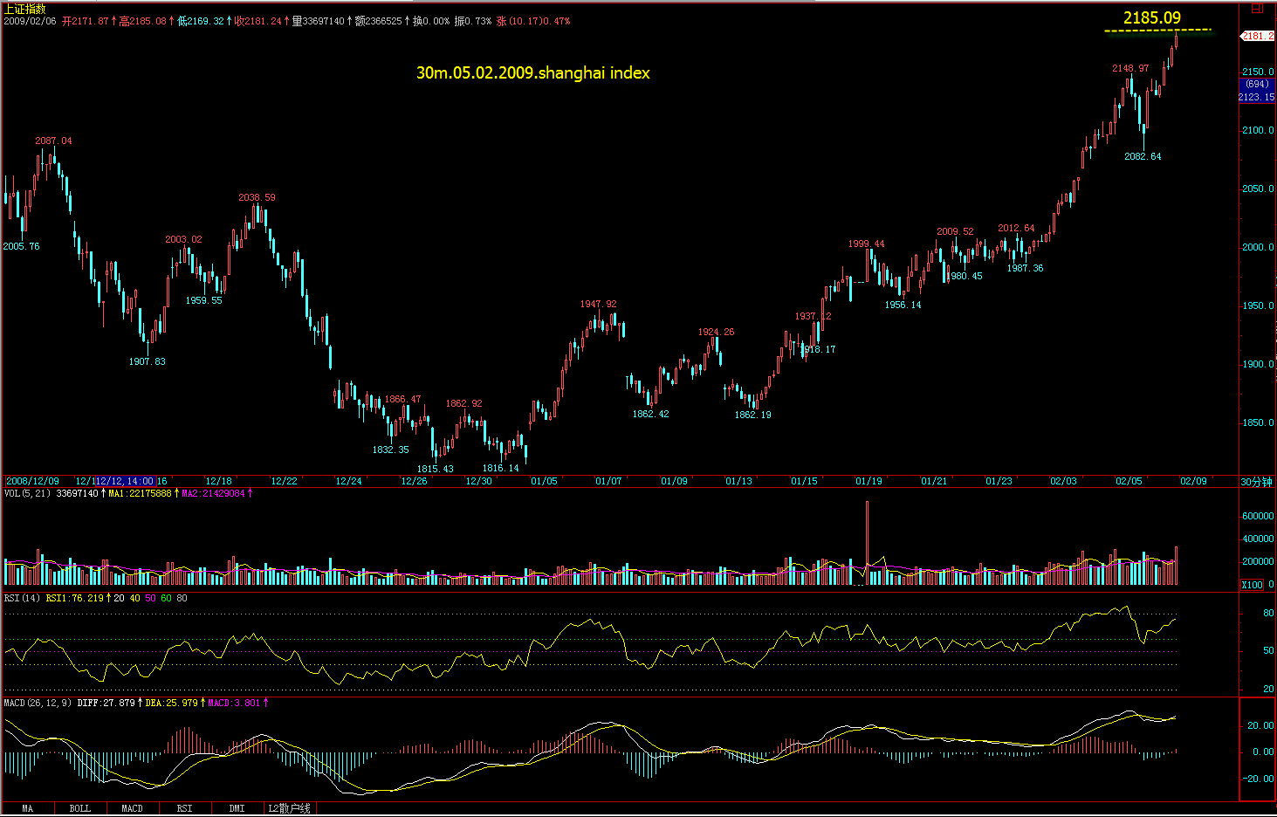Click the 1815.43 low price label
The image size is (1277, 817).
point(435,469)
